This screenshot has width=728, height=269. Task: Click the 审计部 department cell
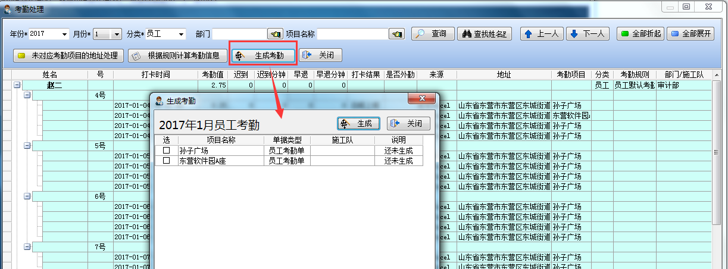coord(685,86)
